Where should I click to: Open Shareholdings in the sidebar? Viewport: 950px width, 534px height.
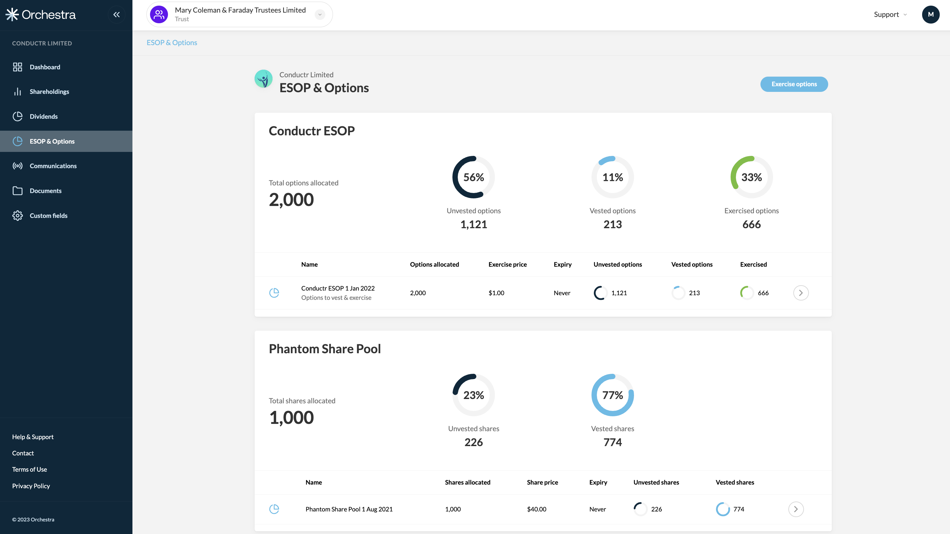pyautogui.click(x=66, y=92)
